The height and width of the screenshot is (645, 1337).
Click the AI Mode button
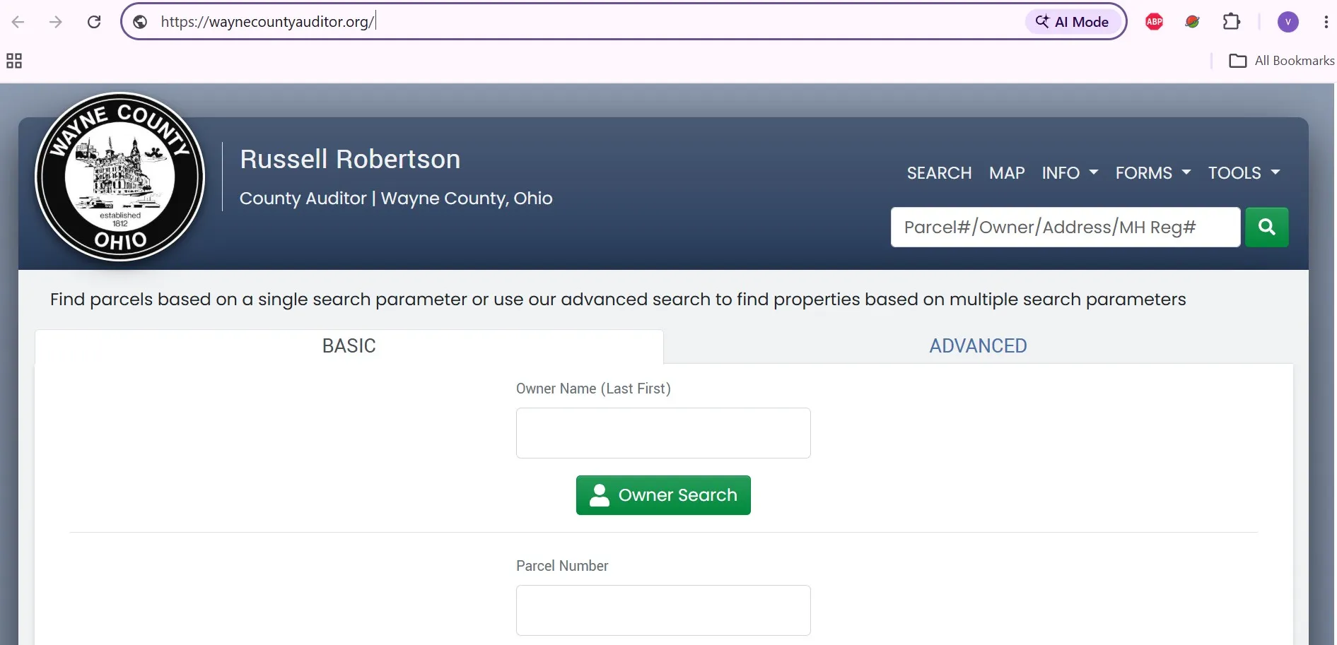[1072, 22]
